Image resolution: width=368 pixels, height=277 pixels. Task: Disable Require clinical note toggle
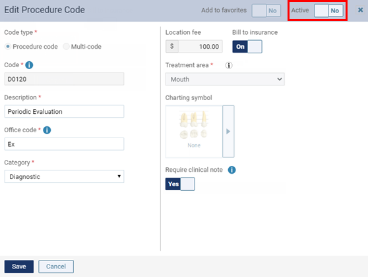tap(180, 184)
